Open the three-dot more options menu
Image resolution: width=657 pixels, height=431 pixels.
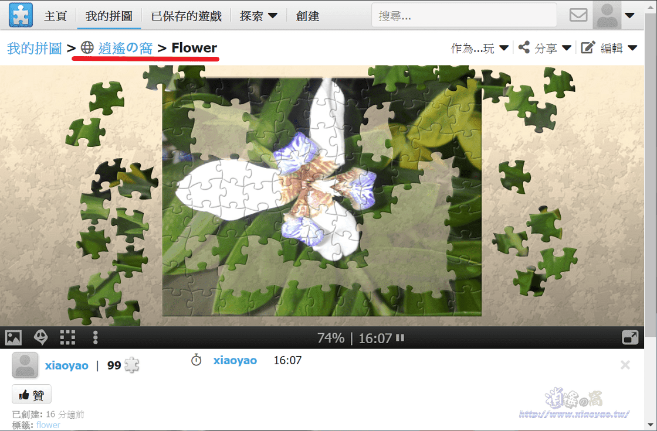click(x=96, y=337)
